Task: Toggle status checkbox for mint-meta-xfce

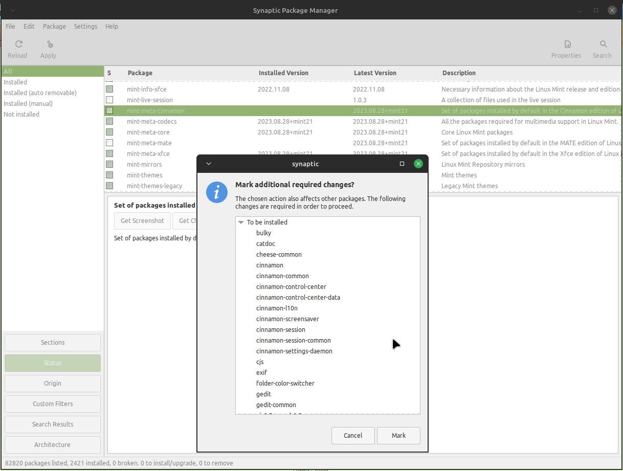Action: click(109, 153)
